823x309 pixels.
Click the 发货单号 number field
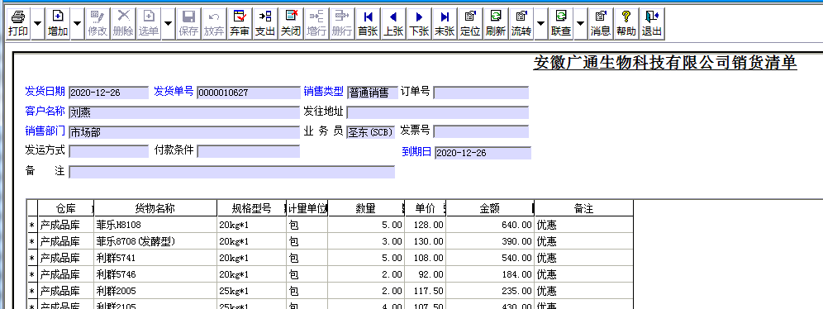point(248,93)
